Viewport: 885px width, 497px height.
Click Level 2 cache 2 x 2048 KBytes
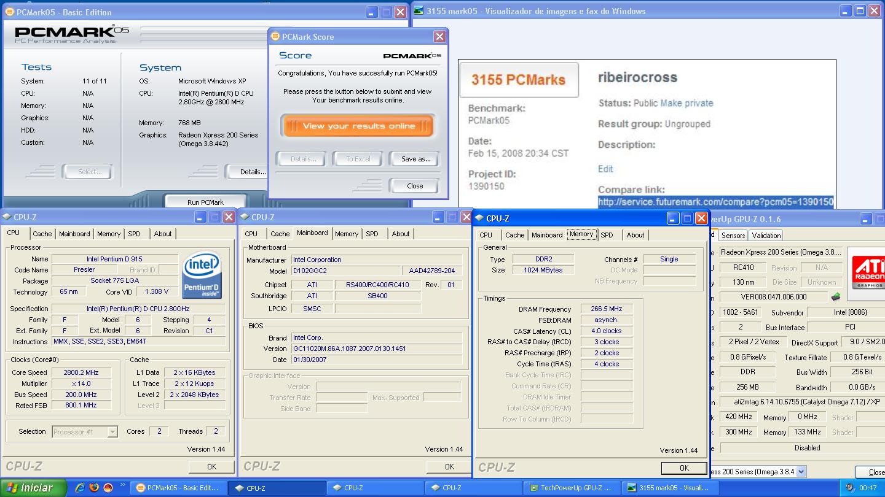[x=195, y=395]
